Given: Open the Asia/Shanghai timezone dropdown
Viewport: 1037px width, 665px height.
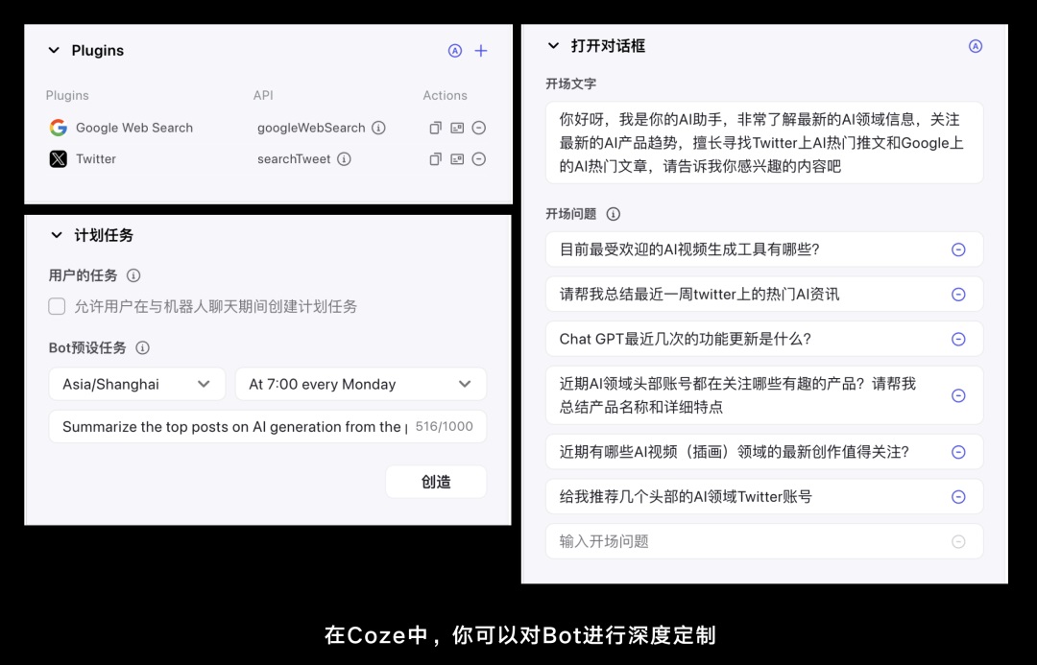Looking at the screenshot, I should pos(136,384).
